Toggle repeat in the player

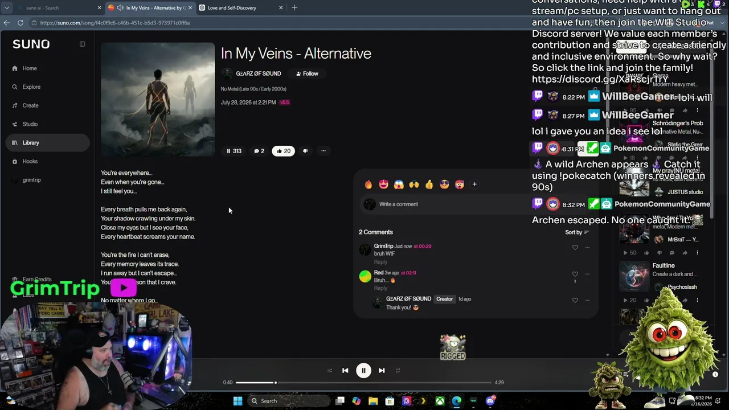pos(398,370)
